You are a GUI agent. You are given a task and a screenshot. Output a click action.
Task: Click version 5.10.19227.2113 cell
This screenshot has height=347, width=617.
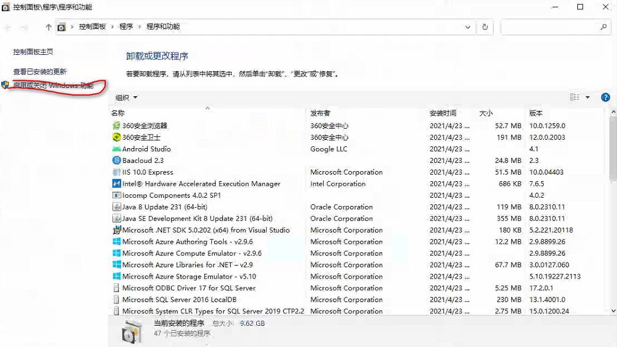coord(555,276)
